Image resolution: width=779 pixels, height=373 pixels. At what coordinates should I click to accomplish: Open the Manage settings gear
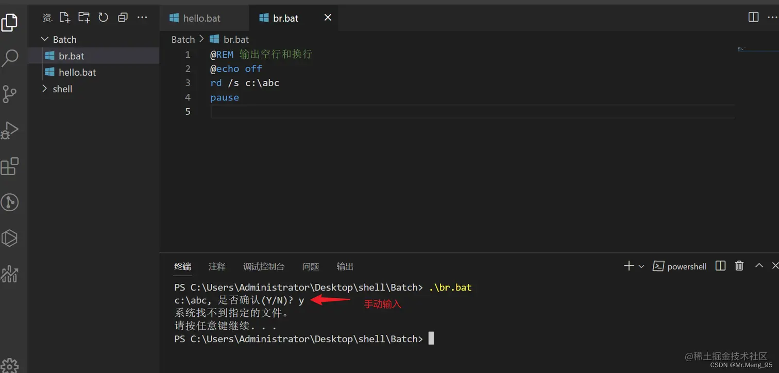coord(10,365)
